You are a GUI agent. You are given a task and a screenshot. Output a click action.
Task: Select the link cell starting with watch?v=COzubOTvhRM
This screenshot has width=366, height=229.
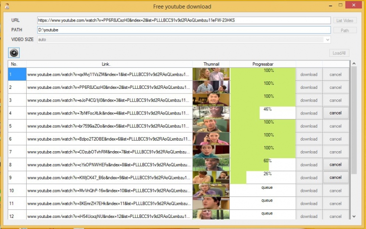pyautogui.click(x=110, y=152)
